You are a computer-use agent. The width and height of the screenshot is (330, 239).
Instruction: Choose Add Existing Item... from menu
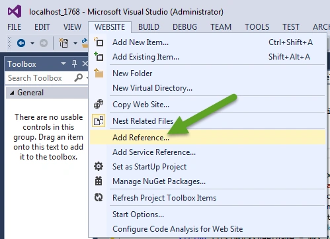(208, 57)
